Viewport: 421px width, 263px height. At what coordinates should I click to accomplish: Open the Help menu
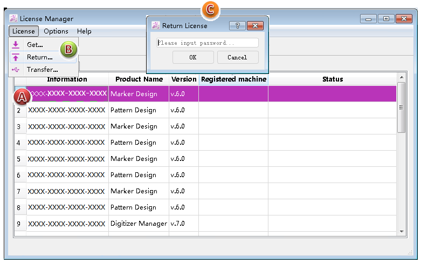click(x=84, y=31)
